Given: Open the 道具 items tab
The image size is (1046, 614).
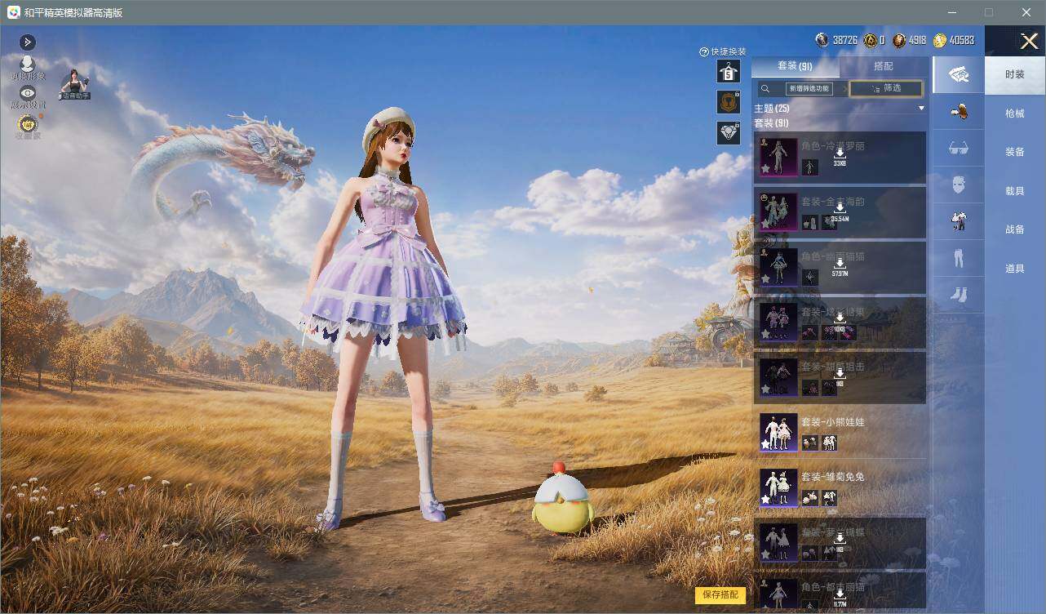Looking at the screenshot, I should (x=1015, y=269).
